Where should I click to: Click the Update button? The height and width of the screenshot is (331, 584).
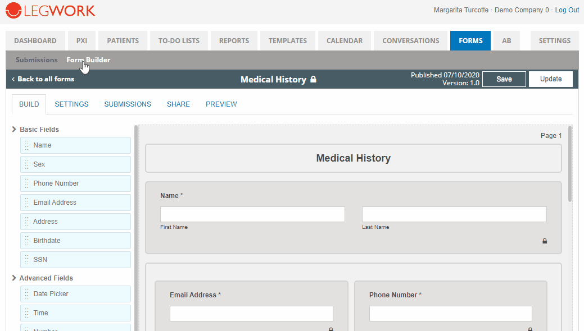(x=550, y=79)
